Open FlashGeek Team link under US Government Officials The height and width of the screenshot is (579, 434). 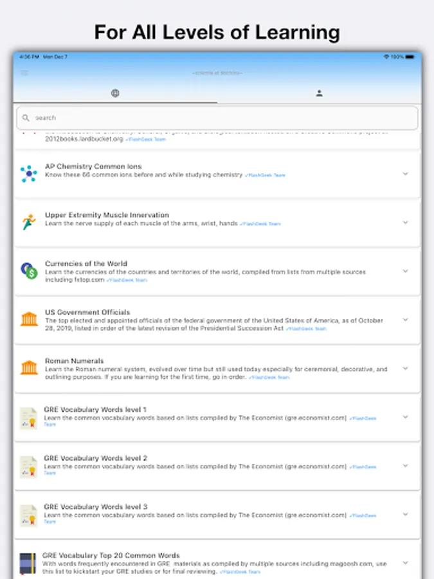[306, 329]
